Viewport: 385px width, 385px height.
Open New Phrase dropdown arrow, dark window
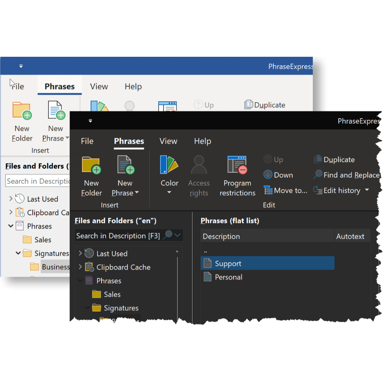coord(137,192)
